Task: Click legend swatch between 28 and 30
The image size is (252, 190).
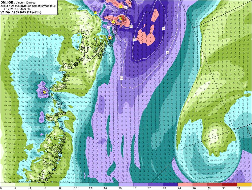Action: pos(215,185)
